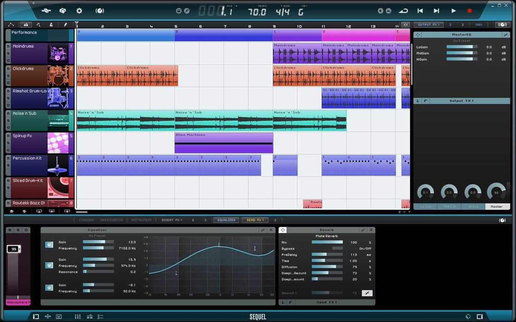516x322 pixels.
Task: Click the Atmosphere channel label
Action: tap(18, 302)
